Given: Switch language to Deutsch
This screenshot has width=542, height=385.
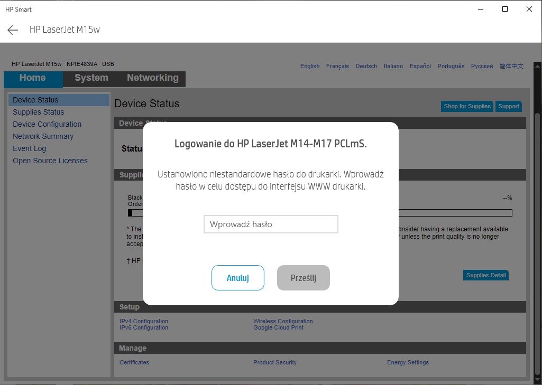Looking at the screenshot, I should coord(366,66).
